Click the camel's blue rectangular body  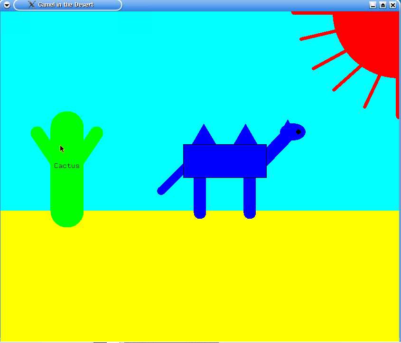tap(225, 161)
